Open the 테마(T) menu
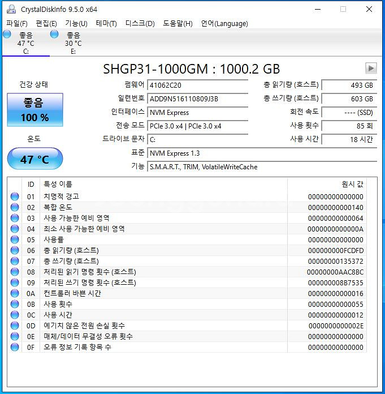 point(106,23)
